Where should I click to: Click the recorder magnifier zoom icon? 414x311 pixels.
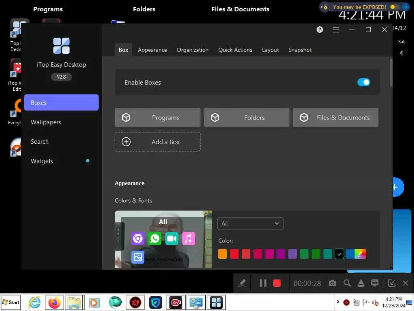click(347, 283)
